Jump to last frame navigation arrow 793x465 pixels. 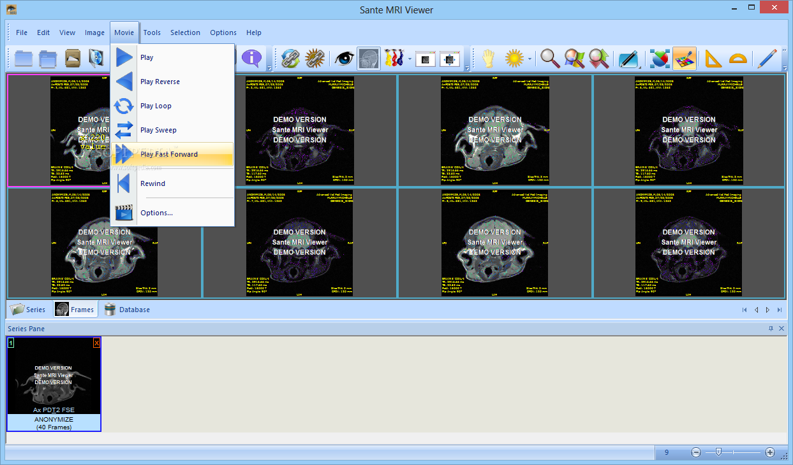(x=780, y=310)
